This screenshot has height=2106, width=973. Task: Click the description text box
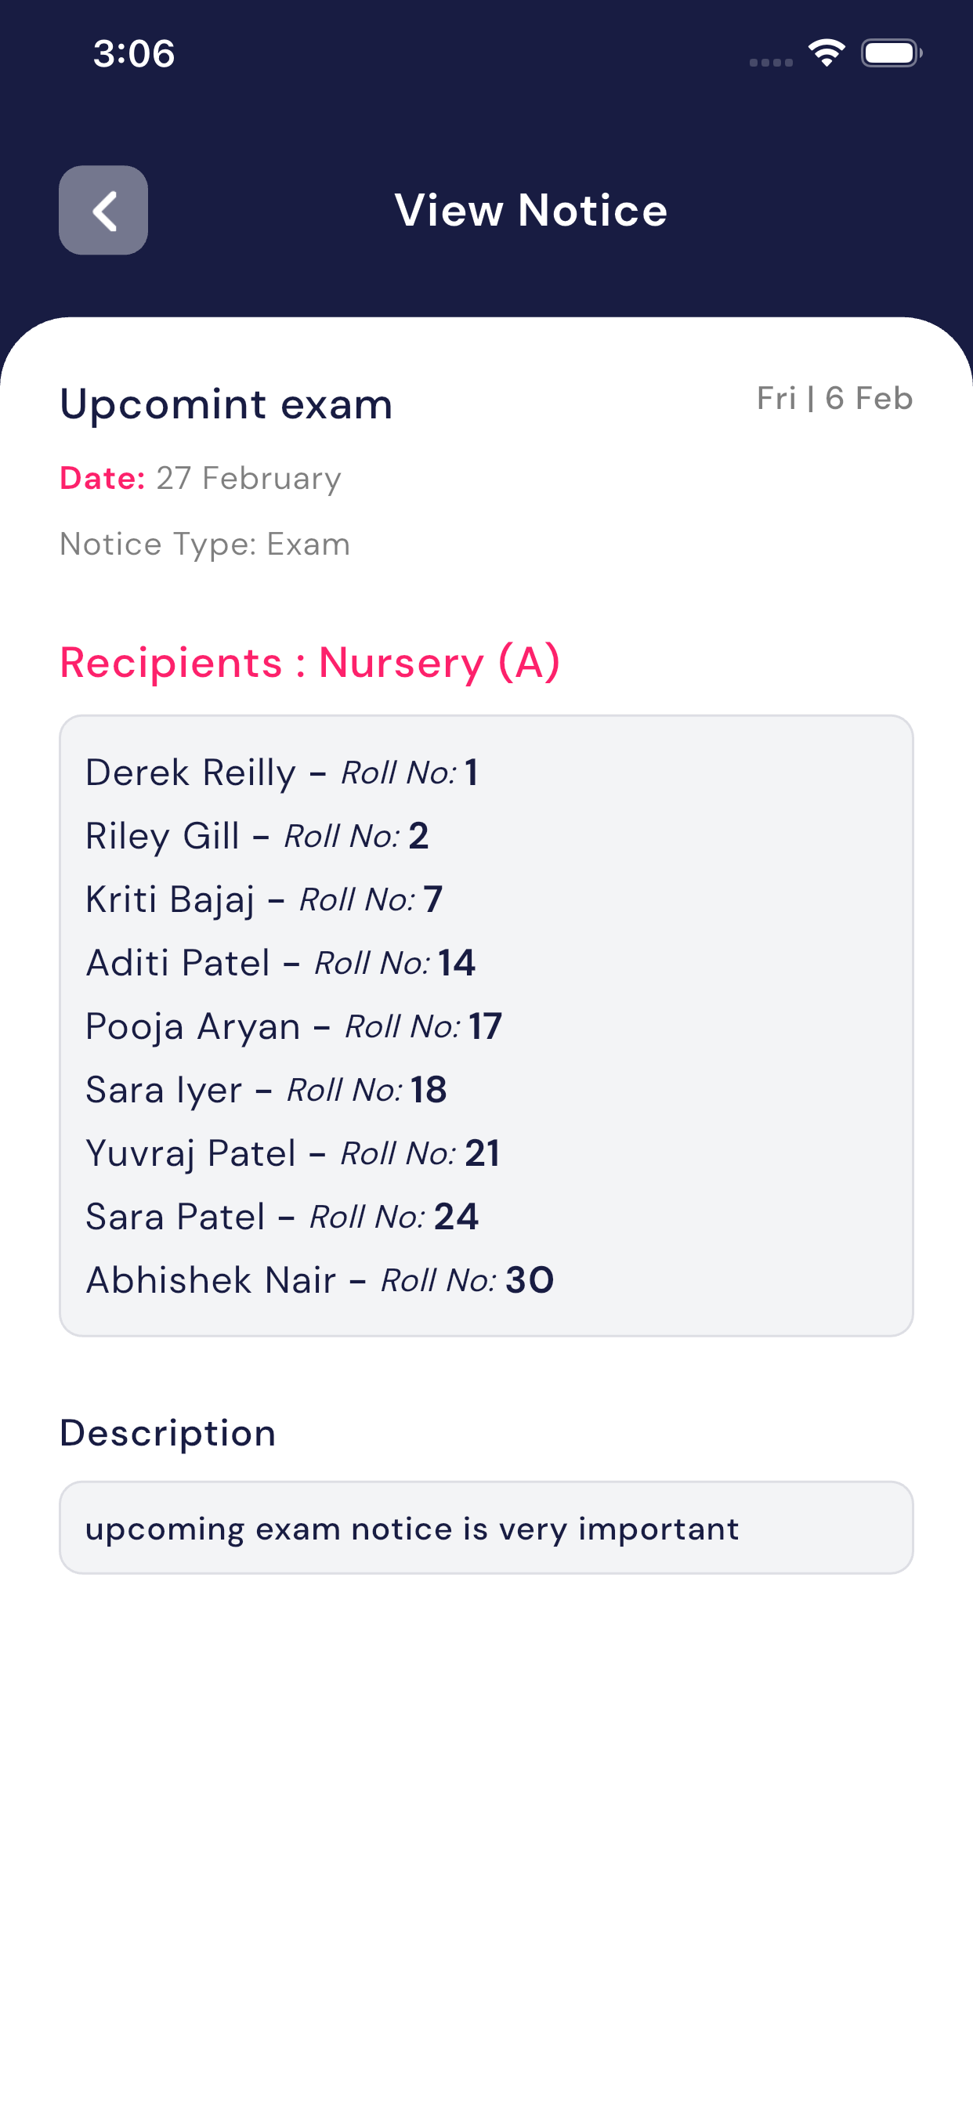pos(486,1528)
